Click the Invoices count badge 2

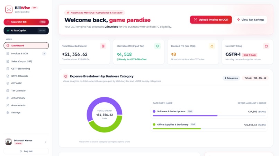click(44, 53)
